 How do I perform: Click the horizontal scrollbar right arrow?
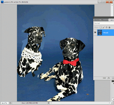pos(109,103)
